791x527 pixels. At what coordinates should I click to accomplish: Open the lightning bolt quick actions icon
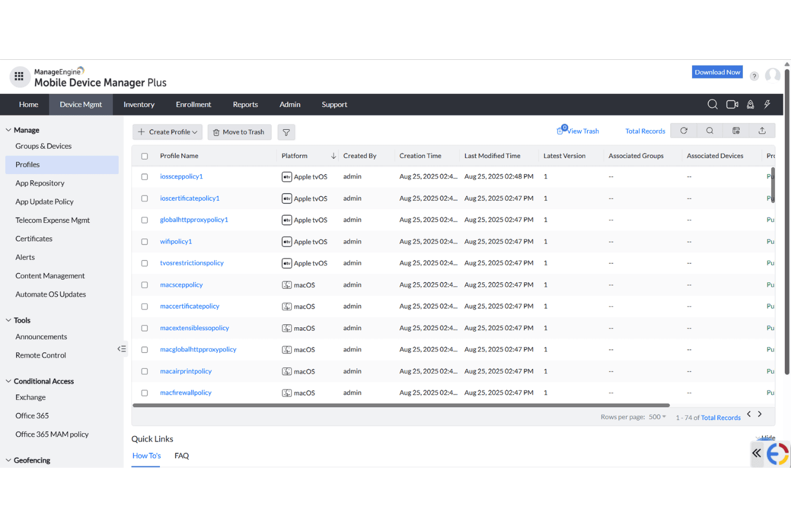tap(767, 105)
